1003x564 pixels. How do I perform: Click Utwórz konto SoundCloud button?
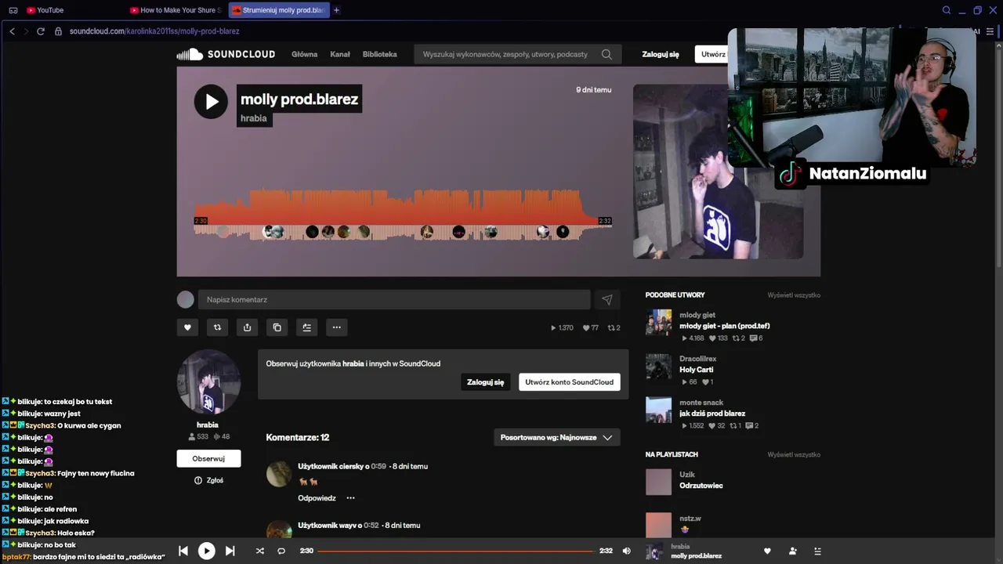click(x=570, y=382)
